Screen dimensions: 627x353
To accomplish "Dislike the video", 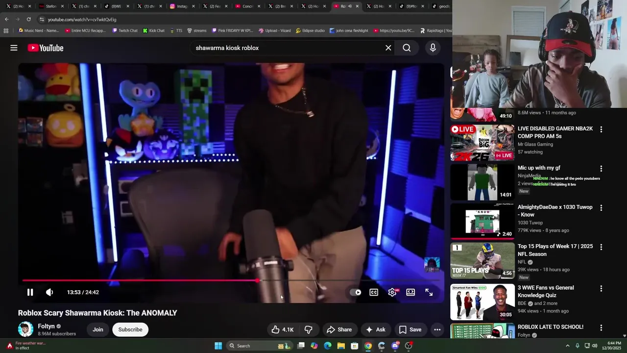I will coord(308,329).
